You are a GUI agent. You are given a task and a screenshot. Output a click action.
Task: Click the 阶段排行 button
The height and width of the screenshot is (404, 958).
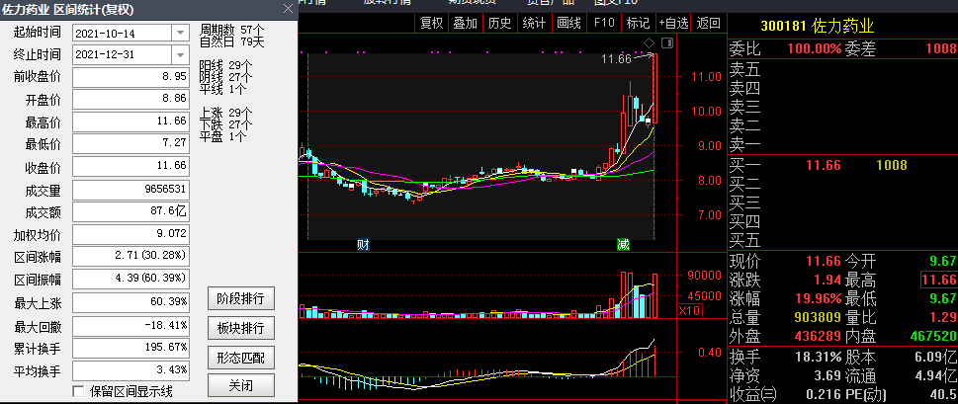coord(240,299)
